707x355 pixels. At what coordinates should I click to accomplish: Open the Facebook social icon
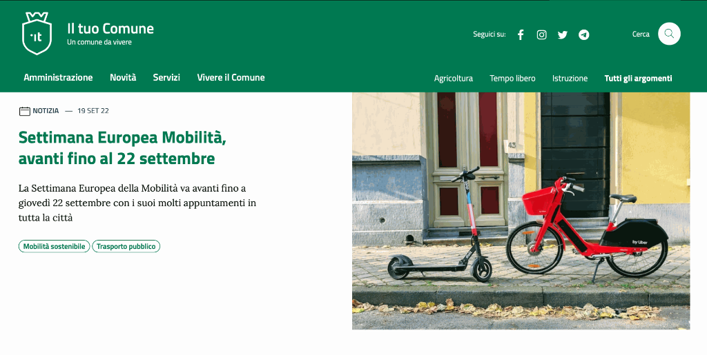click(521, 34)
